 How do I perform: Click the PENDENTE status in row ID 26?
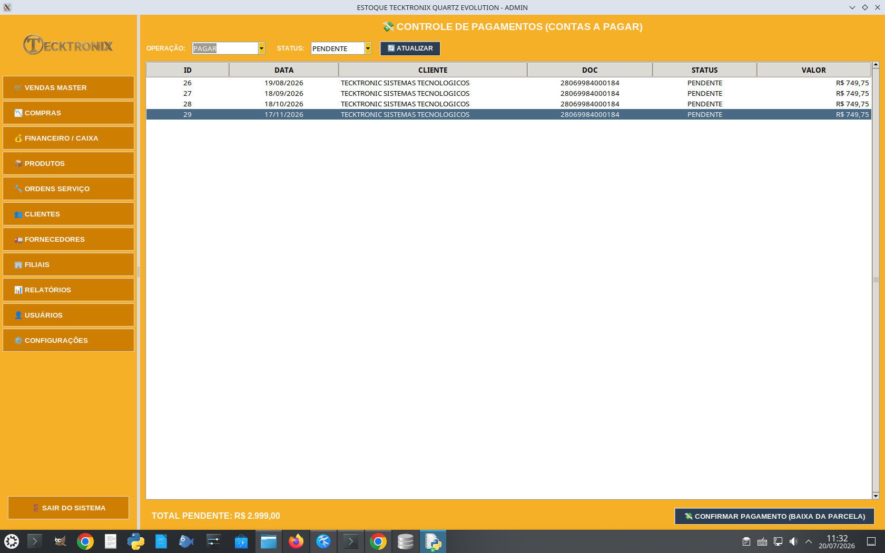705,83
